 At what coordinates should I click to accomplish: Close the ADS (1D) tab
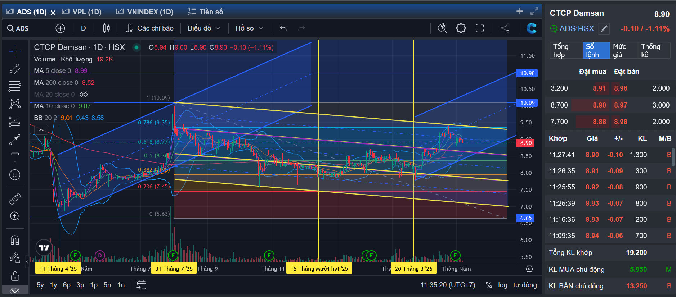point(53,13)
